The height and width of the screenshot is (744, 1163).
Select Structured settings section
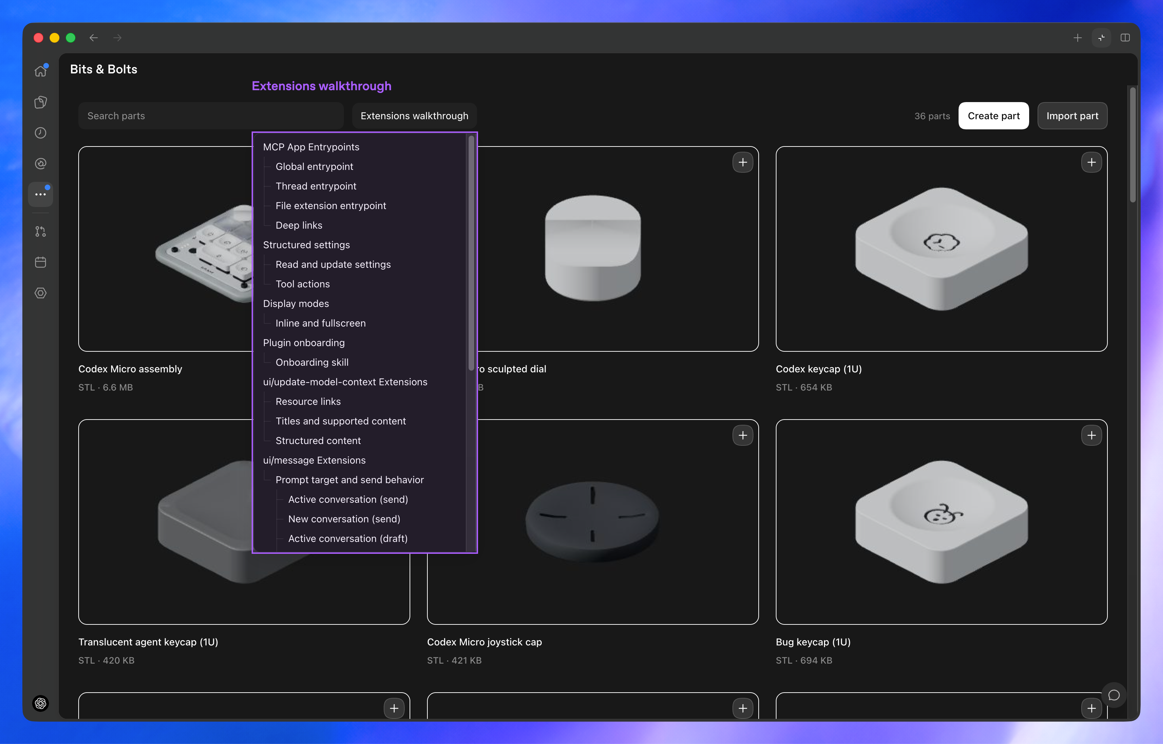(x=306, y=244)
